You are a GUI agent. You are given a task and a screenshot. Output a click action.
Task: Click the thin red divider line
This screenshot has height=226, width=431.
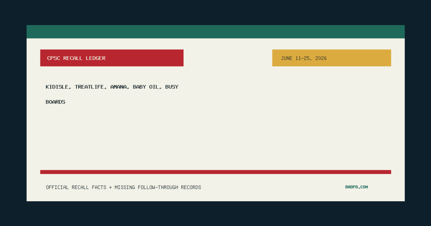[x=215, y=172]
